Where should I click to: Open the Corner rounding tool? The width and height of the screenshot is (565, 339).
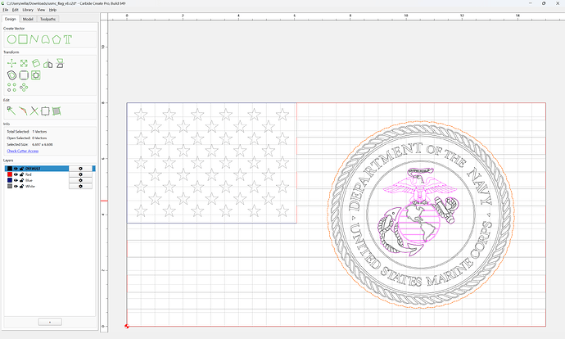point(24,75)
